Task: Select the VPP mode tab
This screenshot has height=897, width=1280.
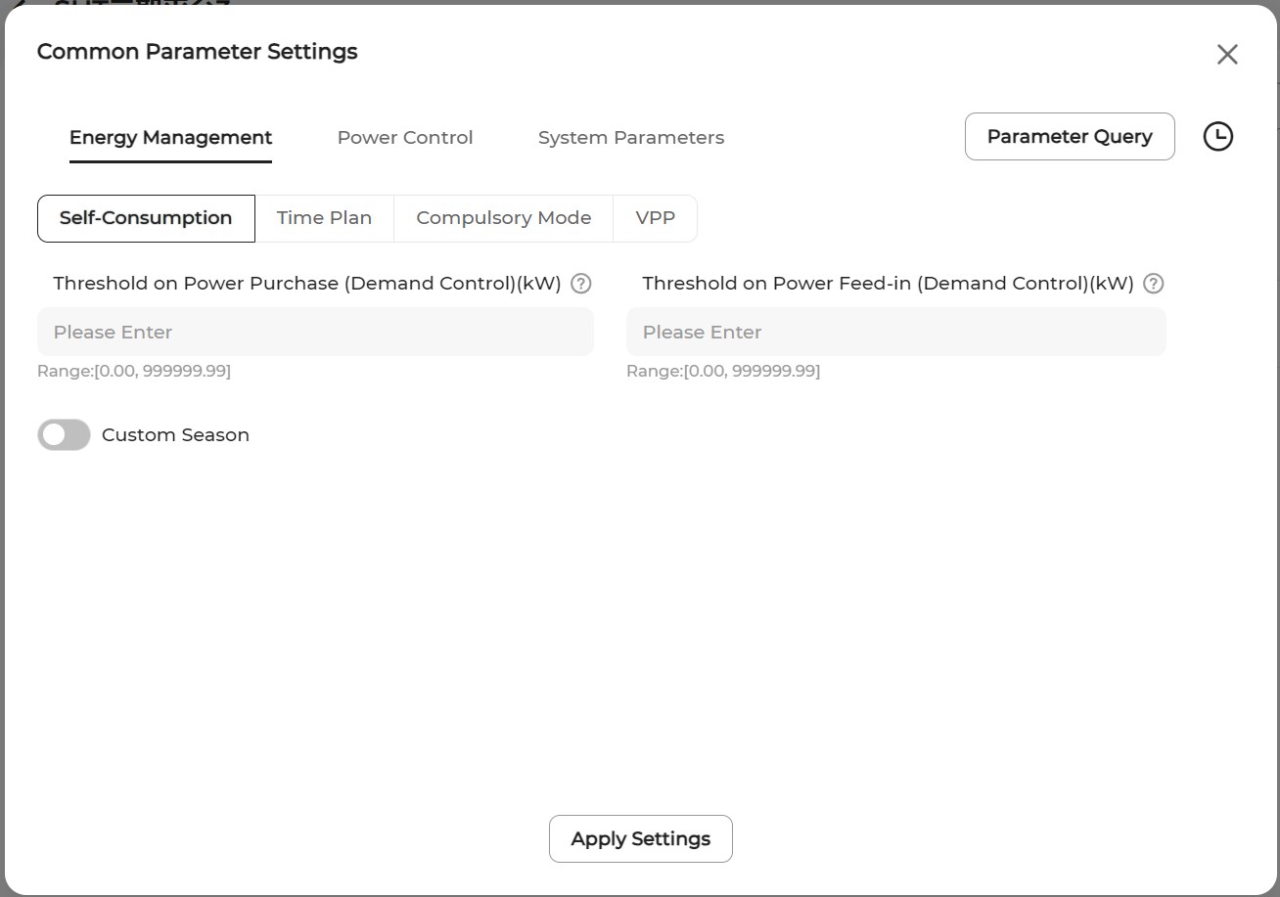Action: [655, 218]
